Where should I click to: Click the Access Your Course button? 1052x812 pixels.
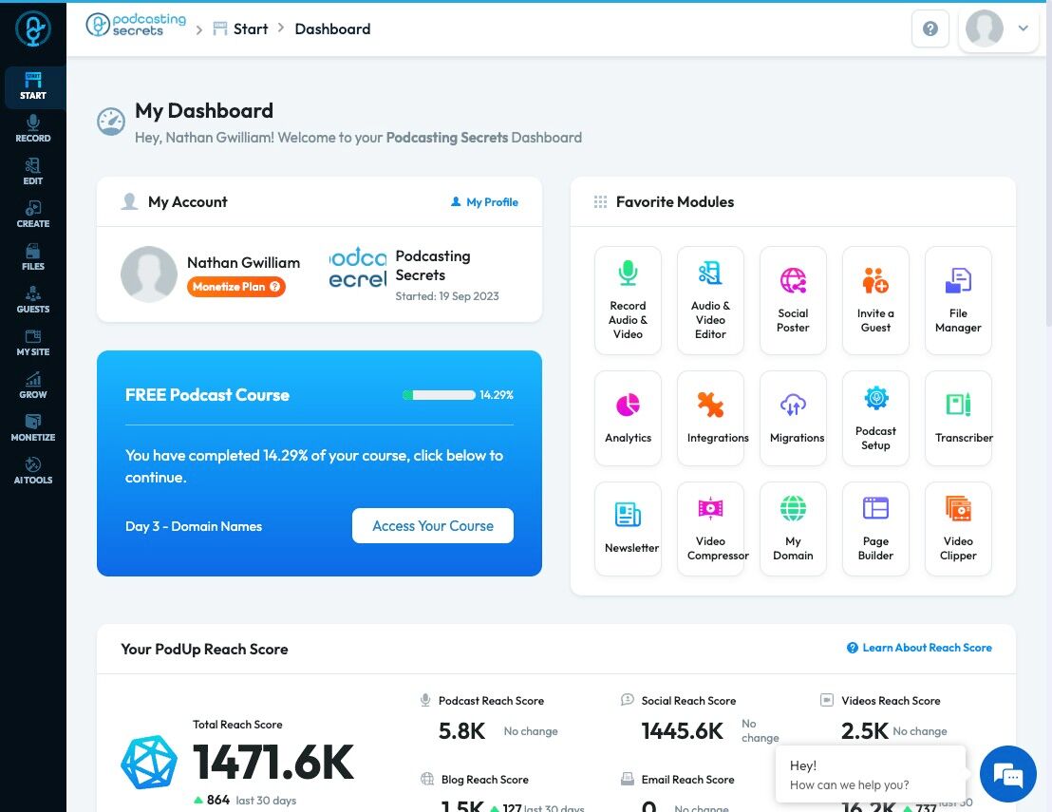(x=433, y=525)
